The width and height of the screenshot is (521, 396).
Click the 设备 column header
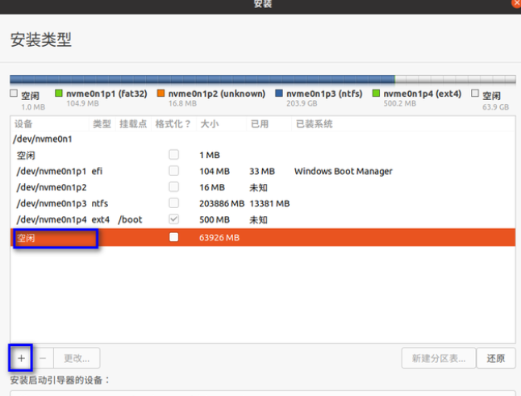click(24, 124)
